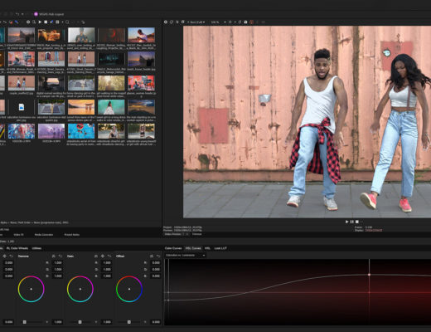This screenshot has height=332, width=431.
Task: Stop the video preview playback
Action: click(x=357, y=222)
